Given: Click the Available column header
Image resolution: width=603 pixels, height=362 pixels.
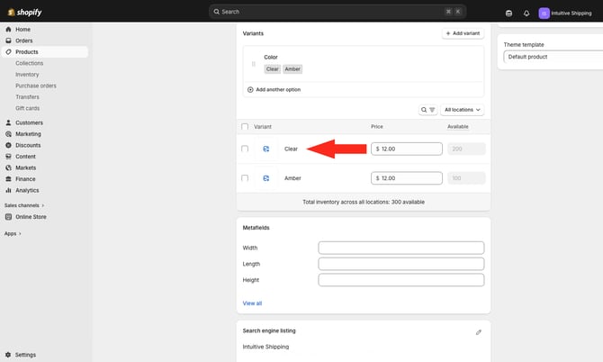Looking at the screenshot, I should [457, 127].
